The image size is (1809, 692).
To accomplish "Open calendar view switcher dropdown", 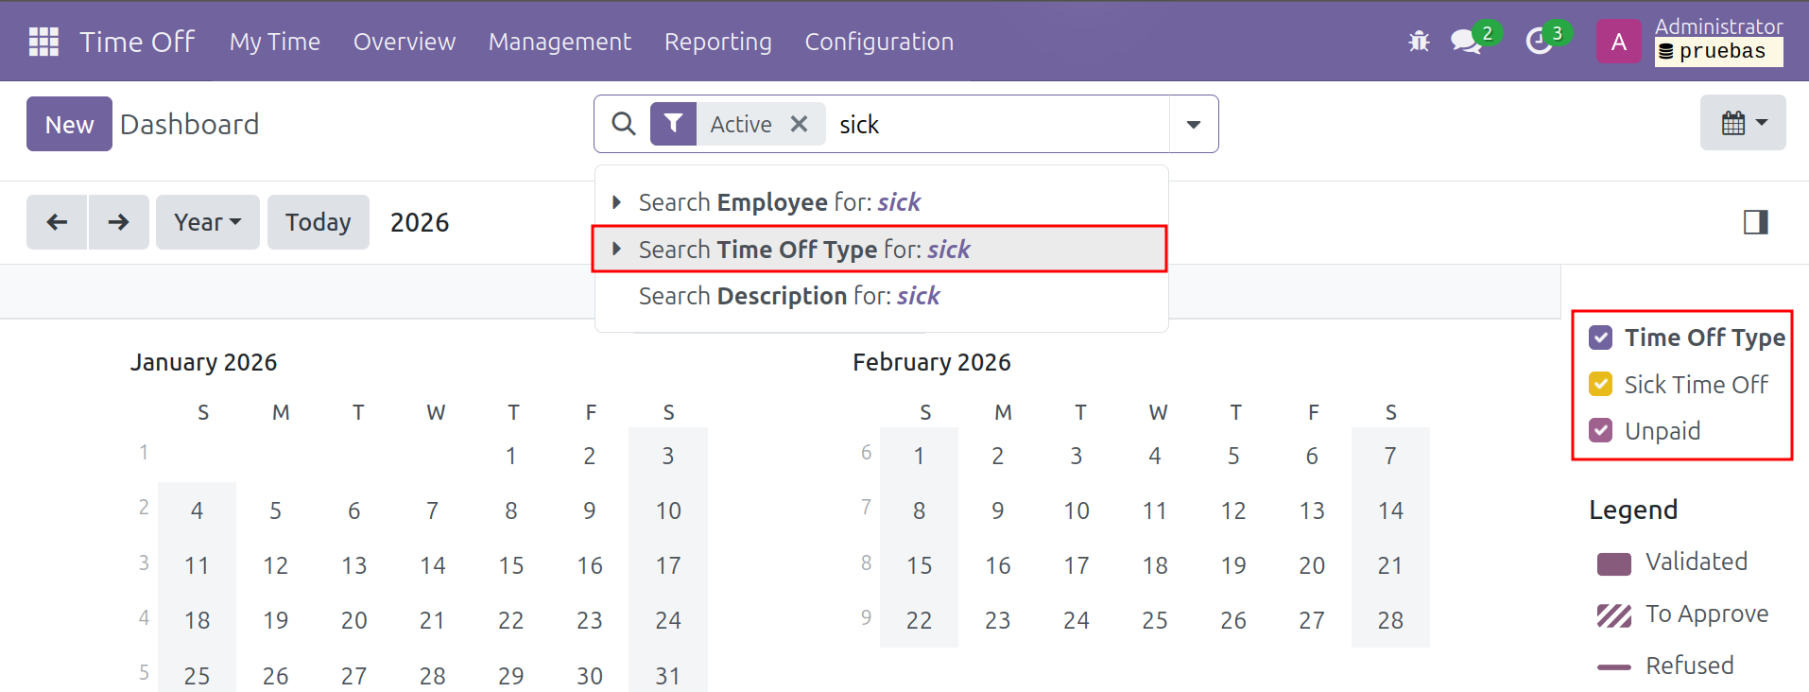I will pos(1743,123).
